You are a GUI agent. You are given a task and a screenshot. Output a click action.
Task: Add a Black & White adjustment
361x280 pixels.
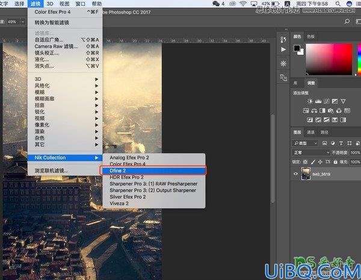pos(322,111)
